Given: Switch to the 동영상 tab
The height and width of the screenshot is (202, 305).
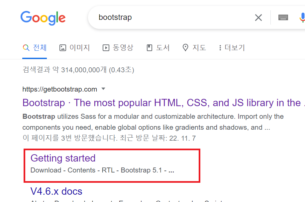Looking at the screenshot, I should pyautogui.click(x=118, y=48).
